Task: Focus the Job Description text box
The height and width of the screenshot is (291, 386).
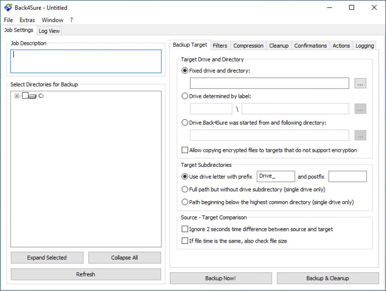Action: click(86, 61)
